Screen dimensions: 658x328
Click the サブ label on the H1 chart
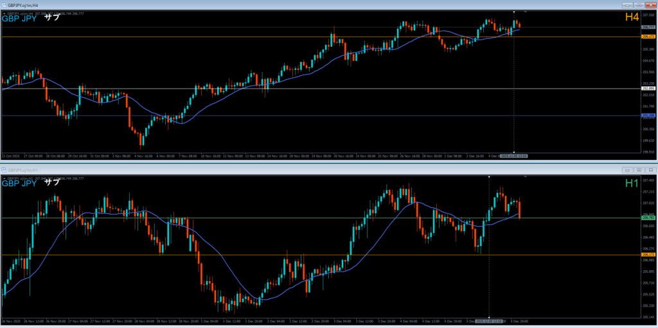pyautogui.click(x=52, y=183)
